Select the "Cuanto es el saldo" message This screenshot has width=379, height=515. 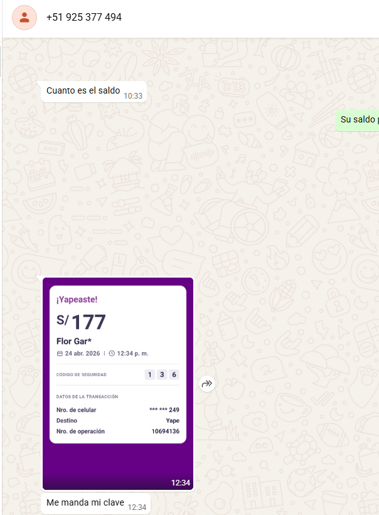[x=93, y=92]
